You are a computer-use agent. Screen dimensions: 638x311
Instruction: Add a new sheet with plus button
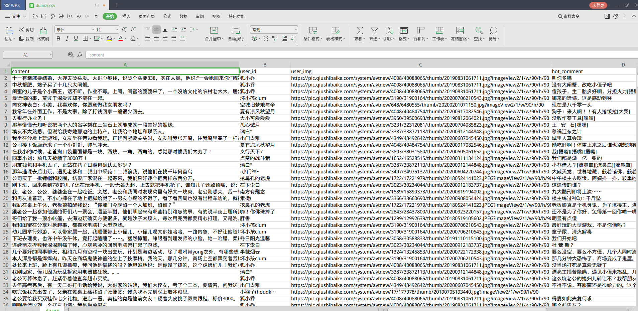coord(69,309)
